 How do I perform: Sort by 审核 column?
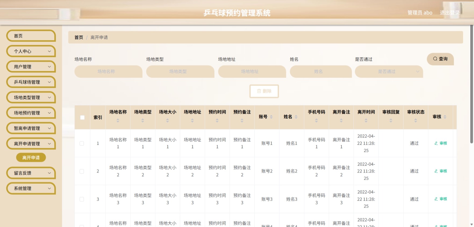445,117
